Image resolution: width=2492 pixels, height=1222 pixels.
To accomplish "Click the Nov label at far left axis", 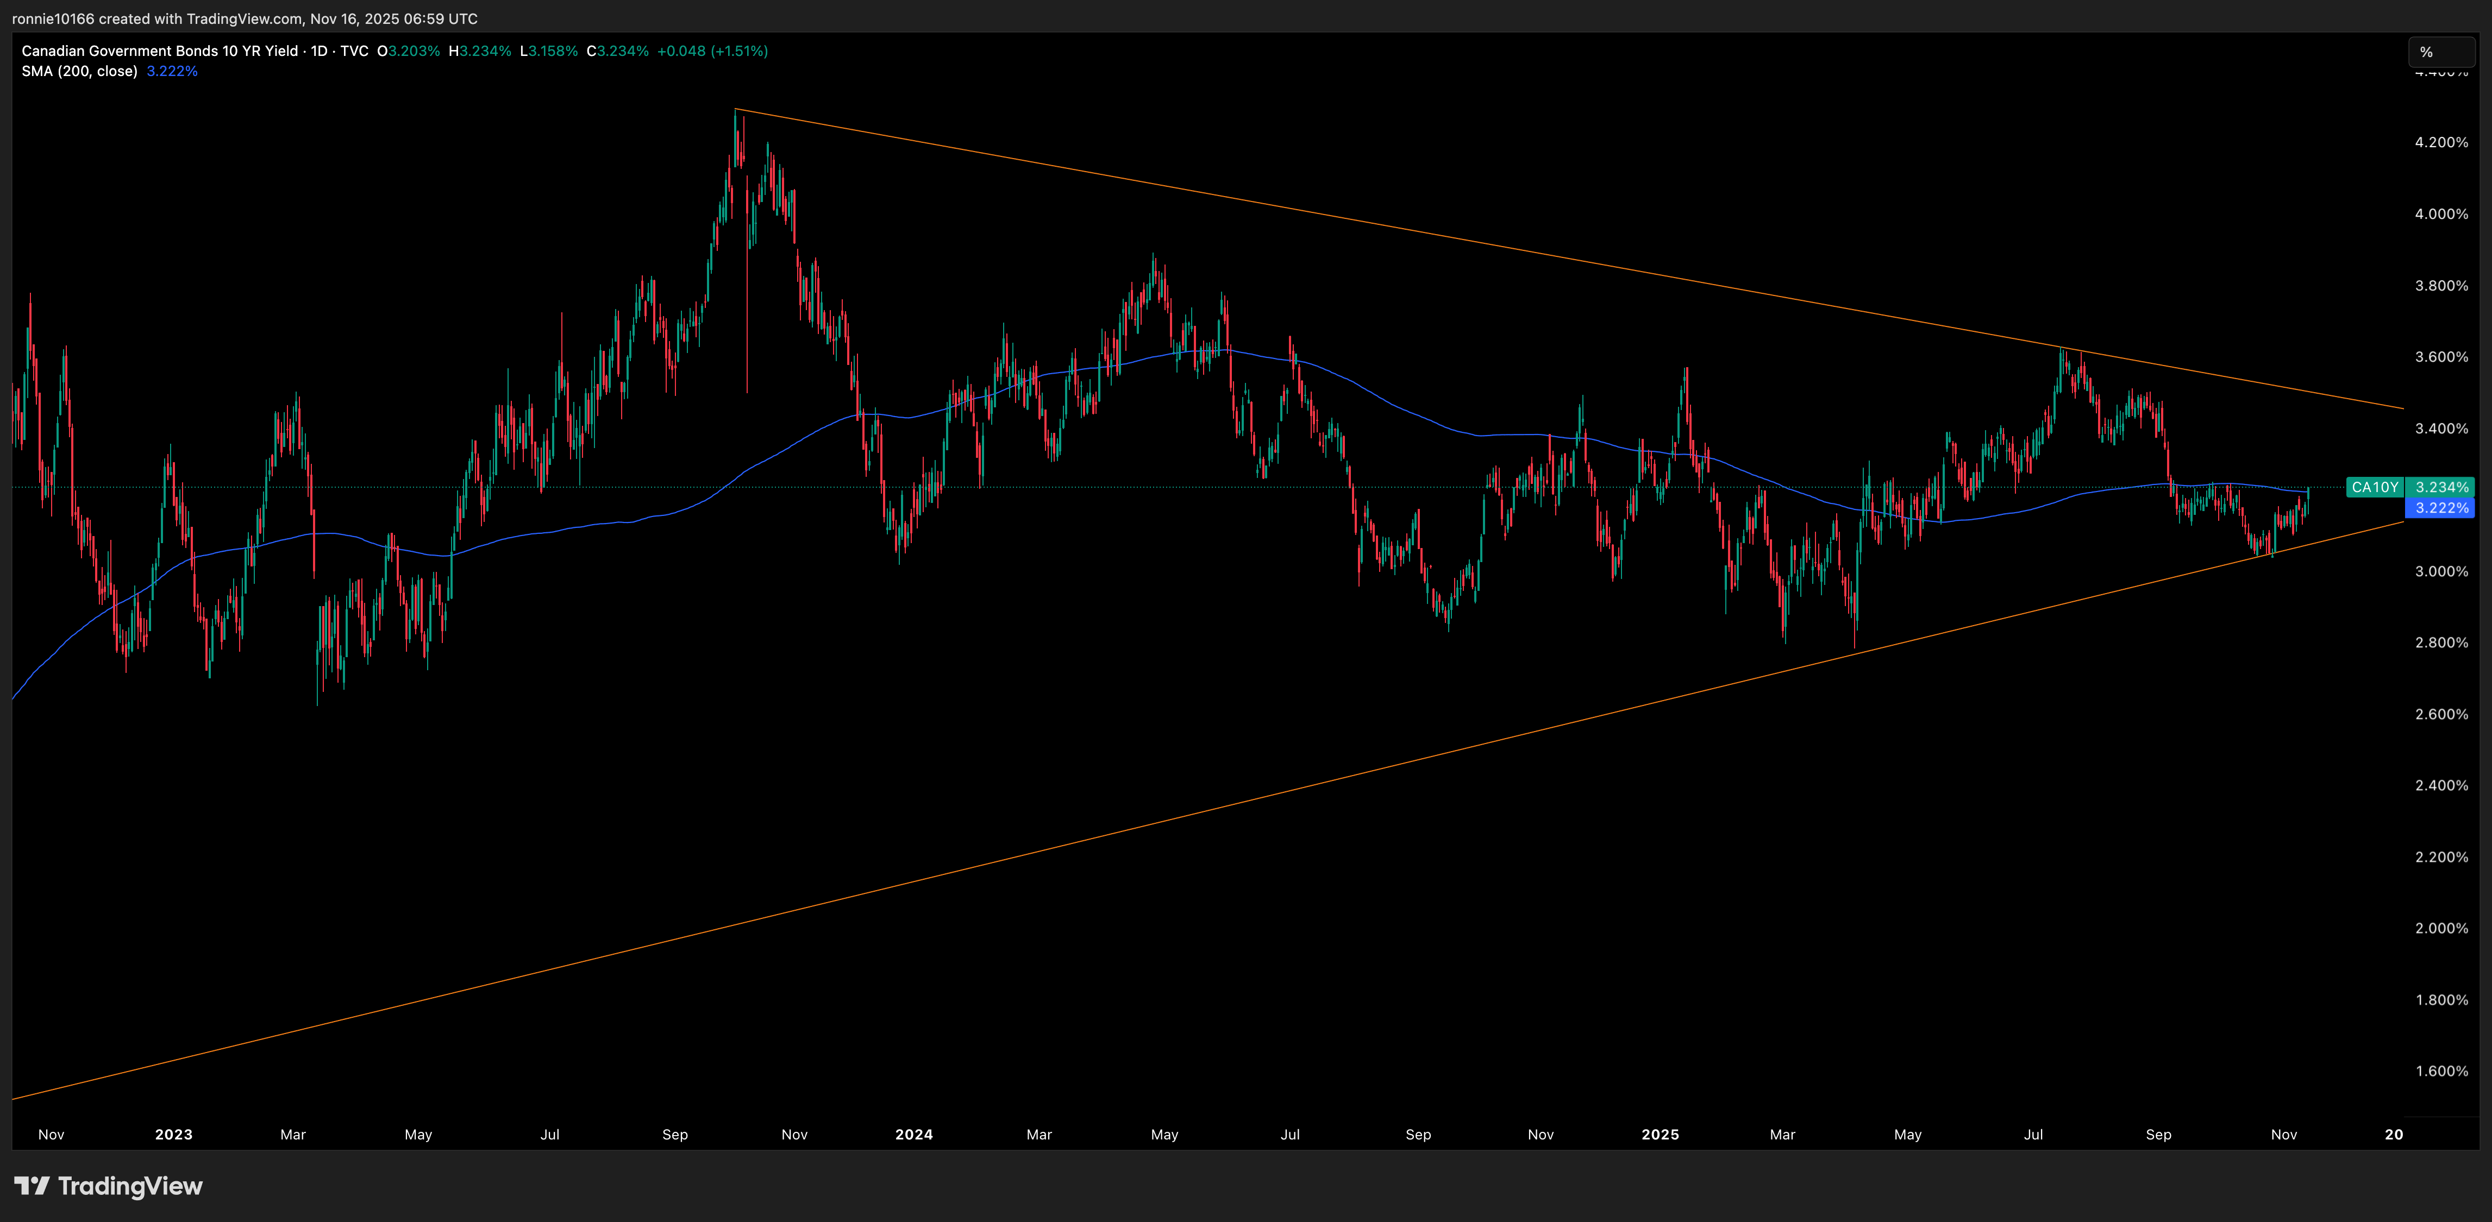I will pos(51,1134).
